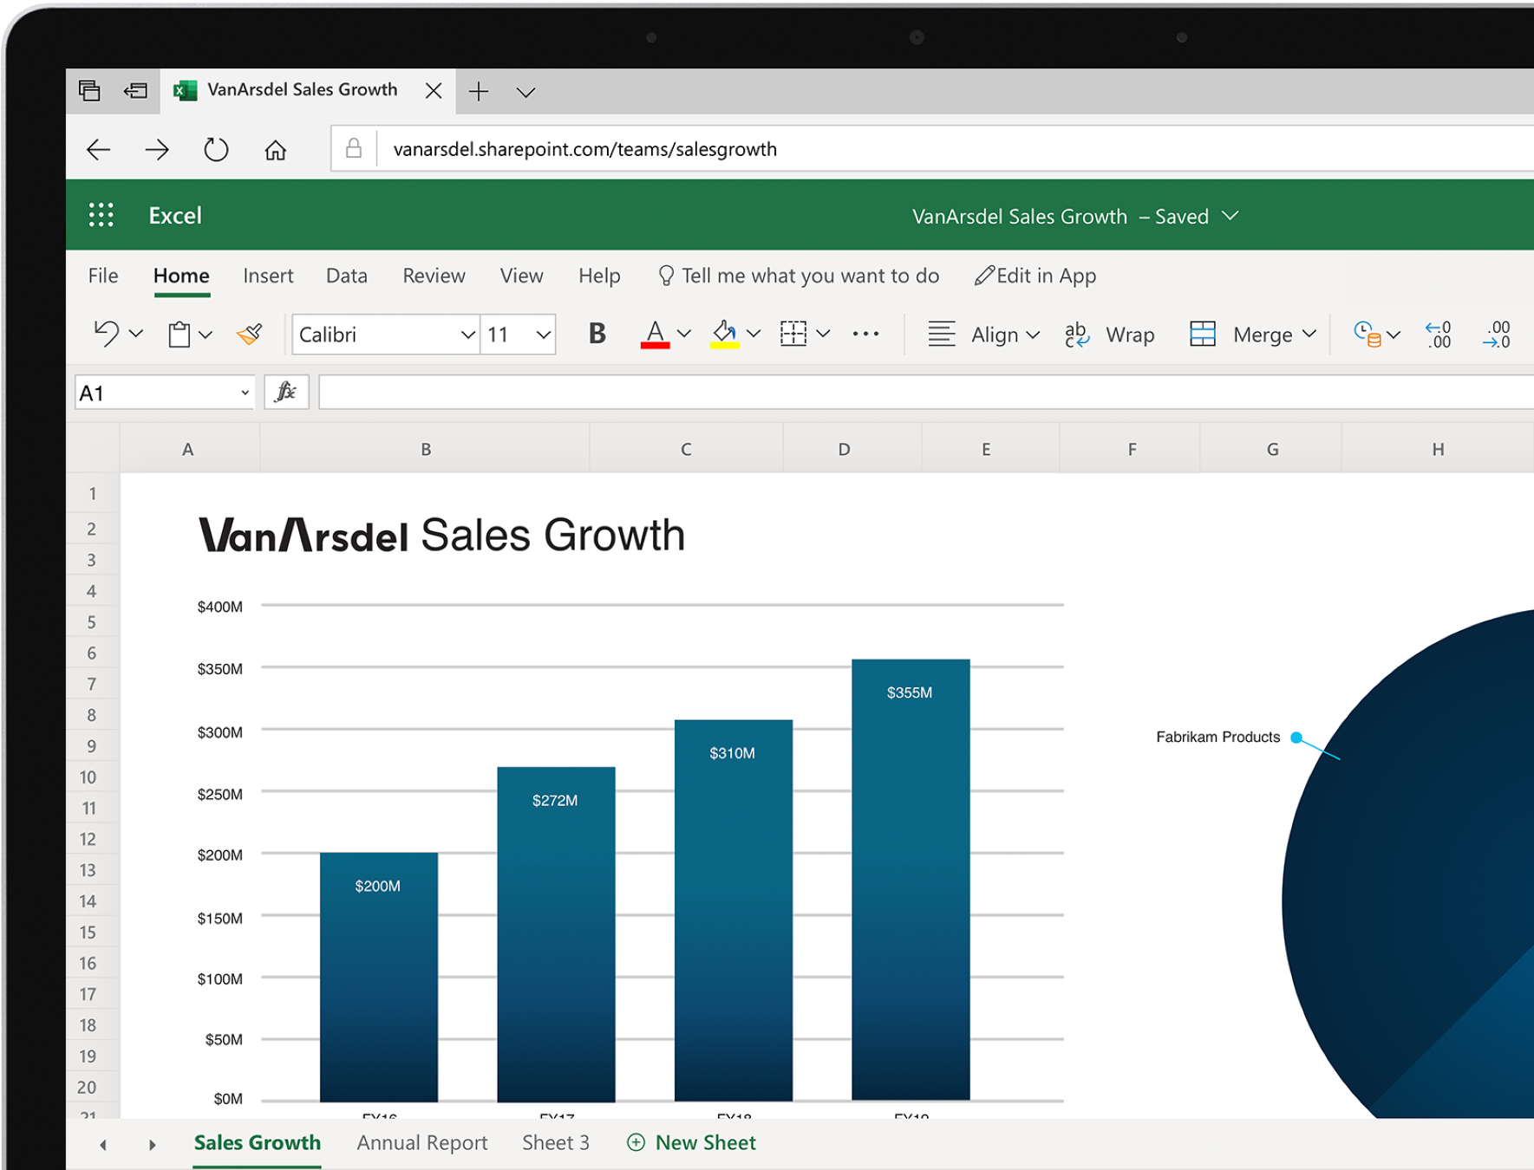Switch to the Insert ribbon tab
The height and width of the screenshot is (1170, 1534).
coord(268,276)
